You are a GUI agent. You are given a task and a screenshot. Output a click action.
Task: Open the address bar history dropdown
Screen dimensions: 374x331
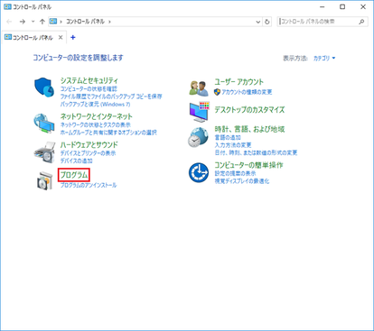point(258,22)
